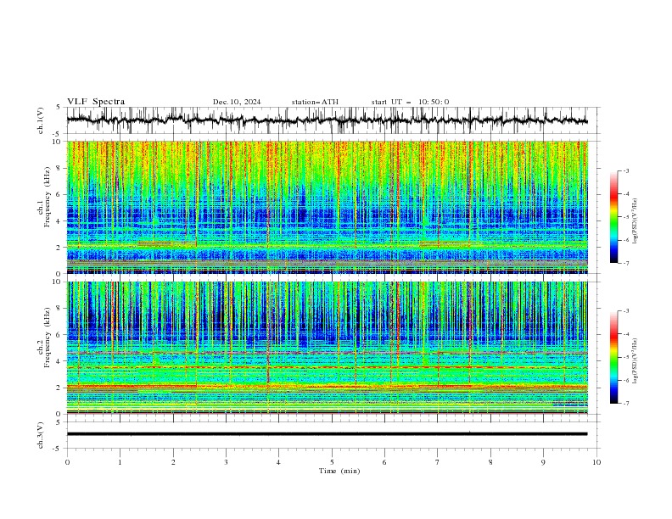Image resolution: width=672 pixels, height=519 pixels.
Task: Click the ch.3 waveform trace panel
Action: [333, 435]
